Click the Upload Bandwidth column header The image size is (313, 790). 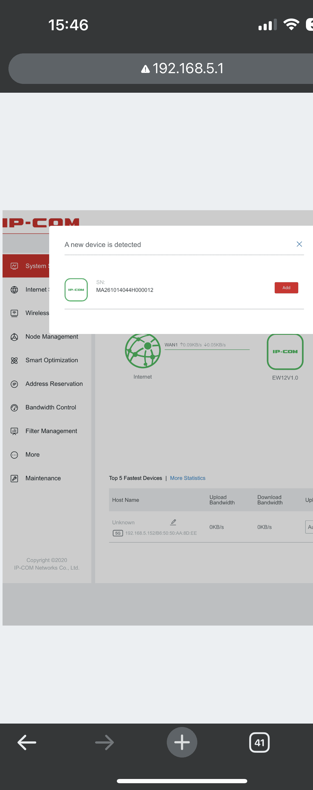pos(222,500)
